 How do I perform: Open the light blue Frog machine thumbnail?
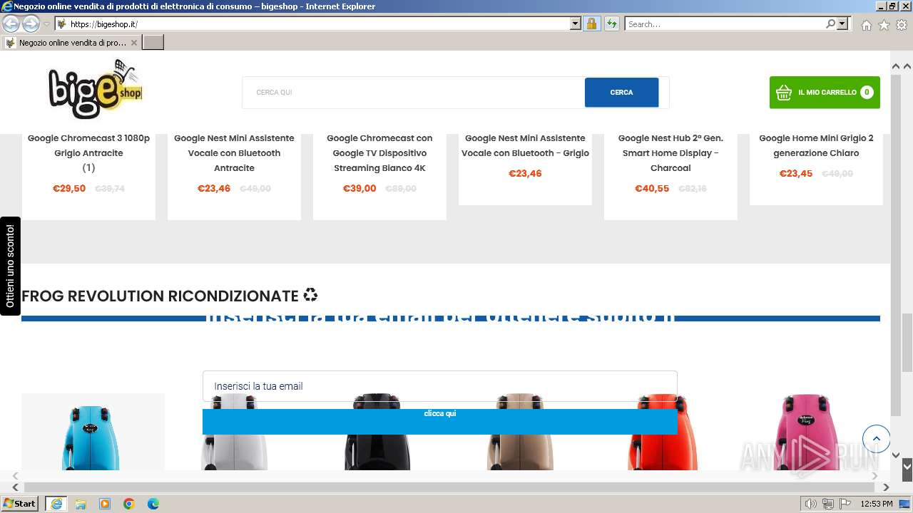click(x=93, y=432)
